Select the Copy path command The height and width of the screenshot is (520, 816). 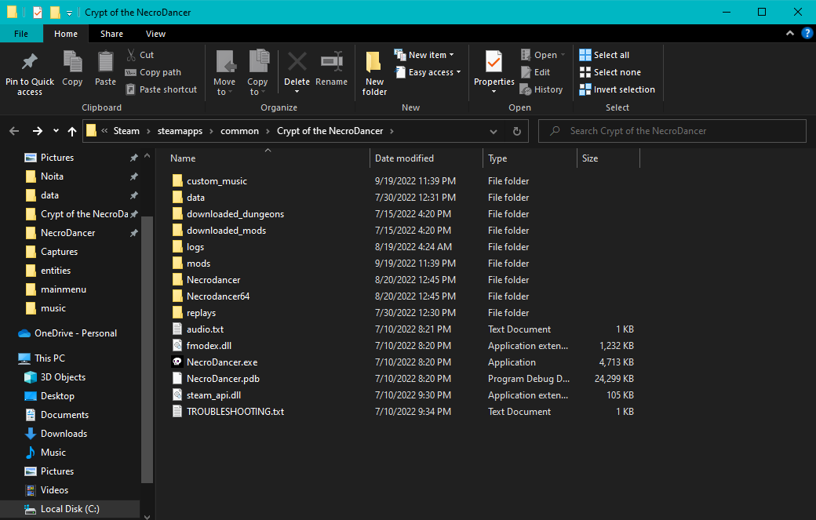[x=154, y=72]
